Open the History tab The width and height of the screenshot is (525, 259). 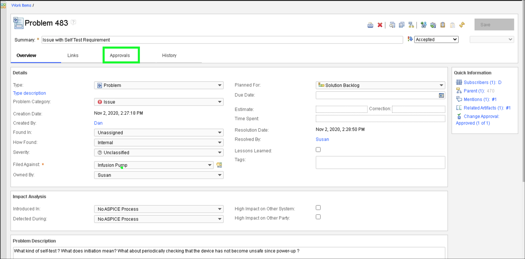(x=169, y=56)
